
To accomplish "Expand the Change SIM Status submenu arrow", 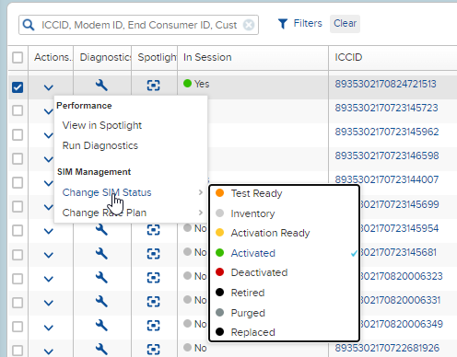I will click(x=201, y=192).
